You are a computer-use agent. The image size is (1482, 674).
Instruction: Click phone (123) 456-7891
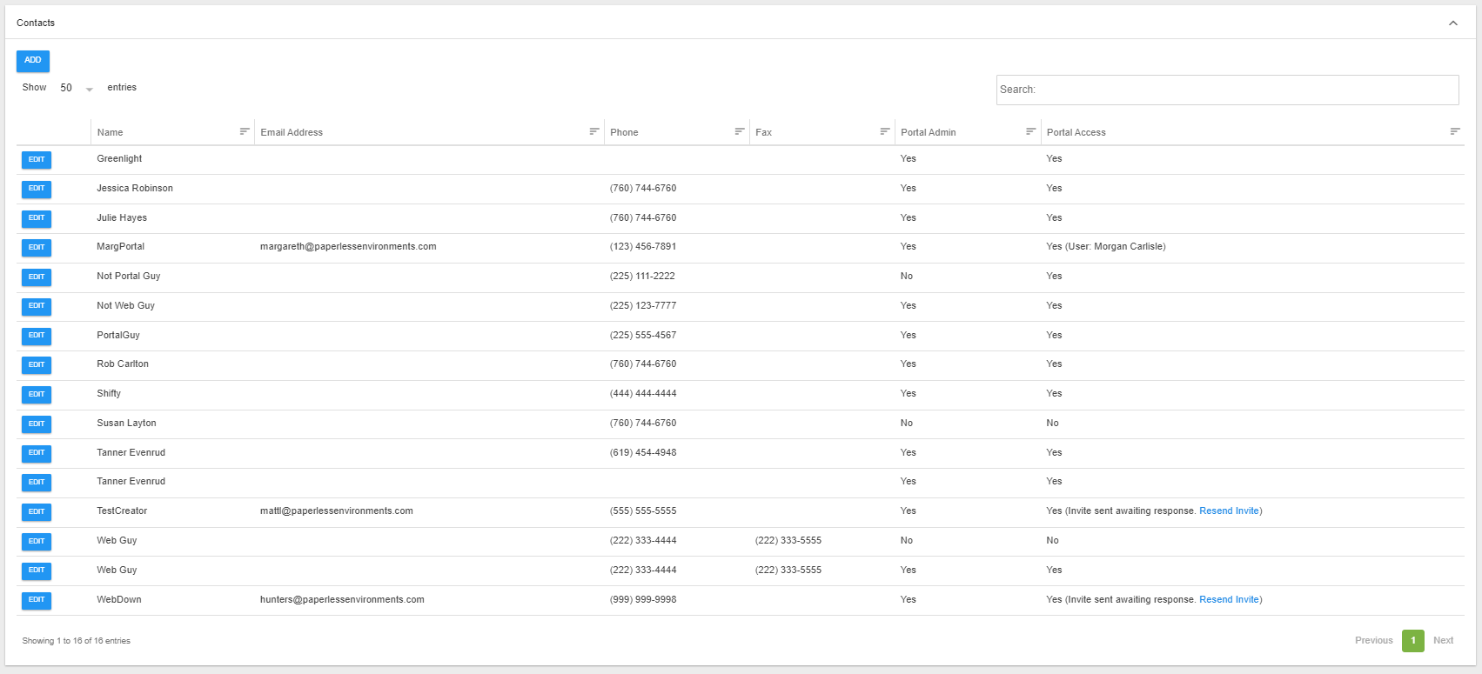pyautogui.click(x=643, y=247)
